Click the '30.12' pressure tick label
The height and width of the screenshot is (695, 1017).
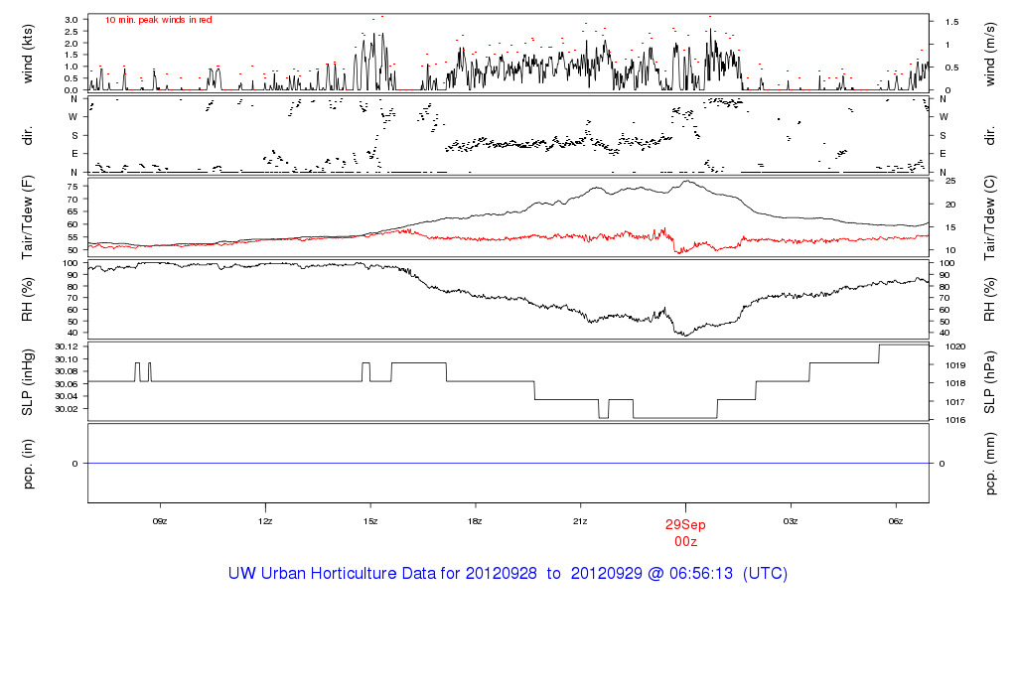coord(67,347)
